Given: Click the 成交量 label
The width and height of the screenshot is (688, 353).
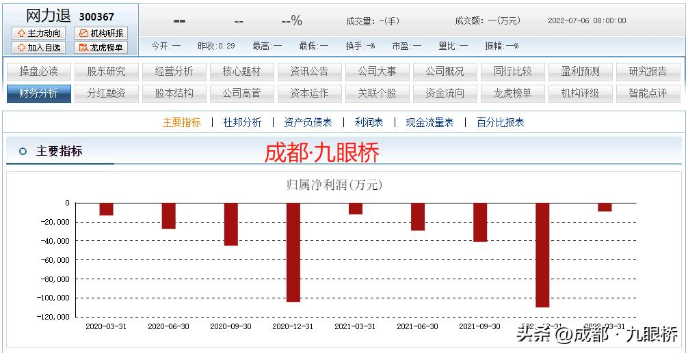Looking at the screenshot, I should pyautogui.click(x=360, y=20).
